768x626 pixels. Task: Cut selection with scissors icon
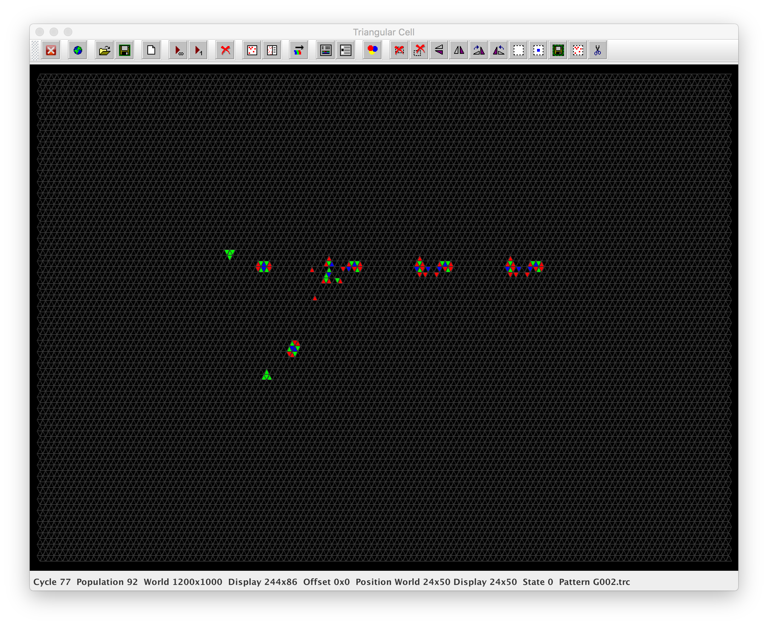coord(598,50)
